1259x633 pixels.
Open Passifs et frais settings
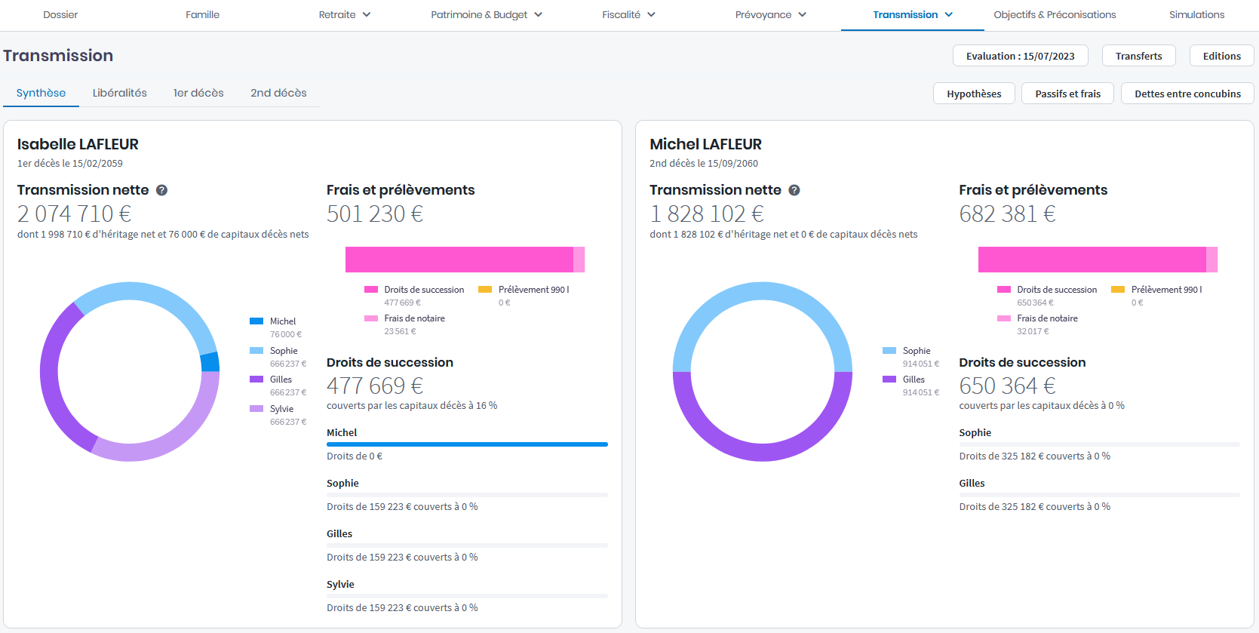pyautogui.click(x=1067, y=94)
